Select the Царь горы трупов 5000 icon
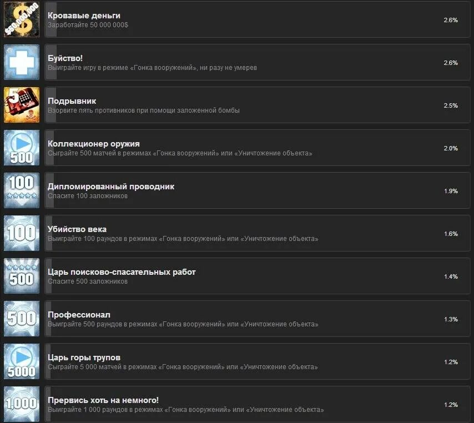The width and height of the screenshot is (474, 423). point(22,361)
